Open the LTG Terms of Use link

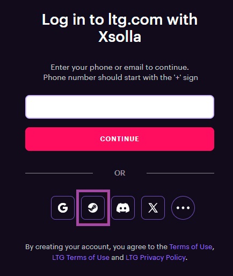click(x=81, y=258)
